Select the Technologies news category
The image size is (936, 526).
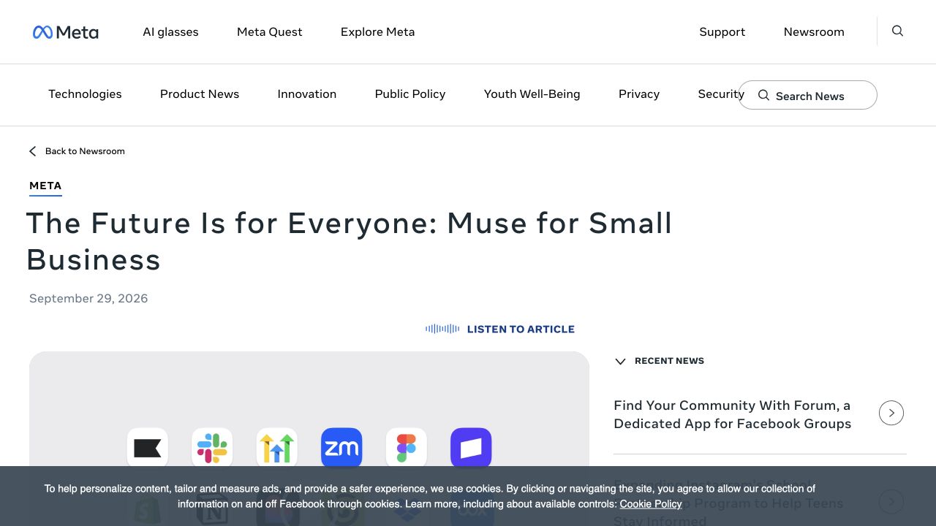[x=85, y=94]
